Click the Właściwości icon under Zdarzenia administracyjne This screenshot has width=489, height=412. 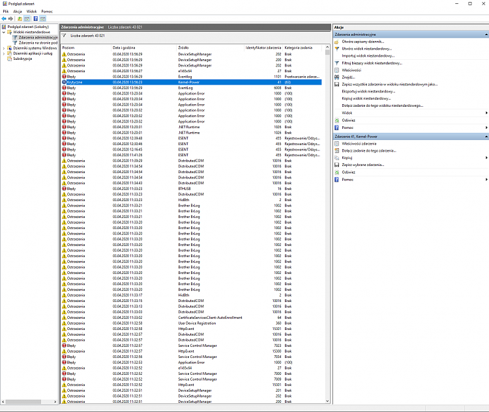tap(337, 70)
